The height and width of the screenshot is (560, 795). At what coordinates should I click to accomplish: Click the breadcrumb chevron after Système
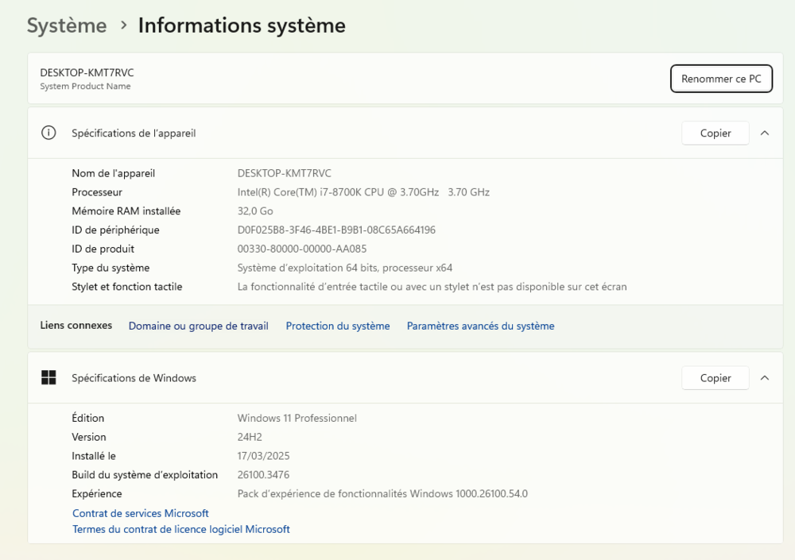[x=124, y=25]
